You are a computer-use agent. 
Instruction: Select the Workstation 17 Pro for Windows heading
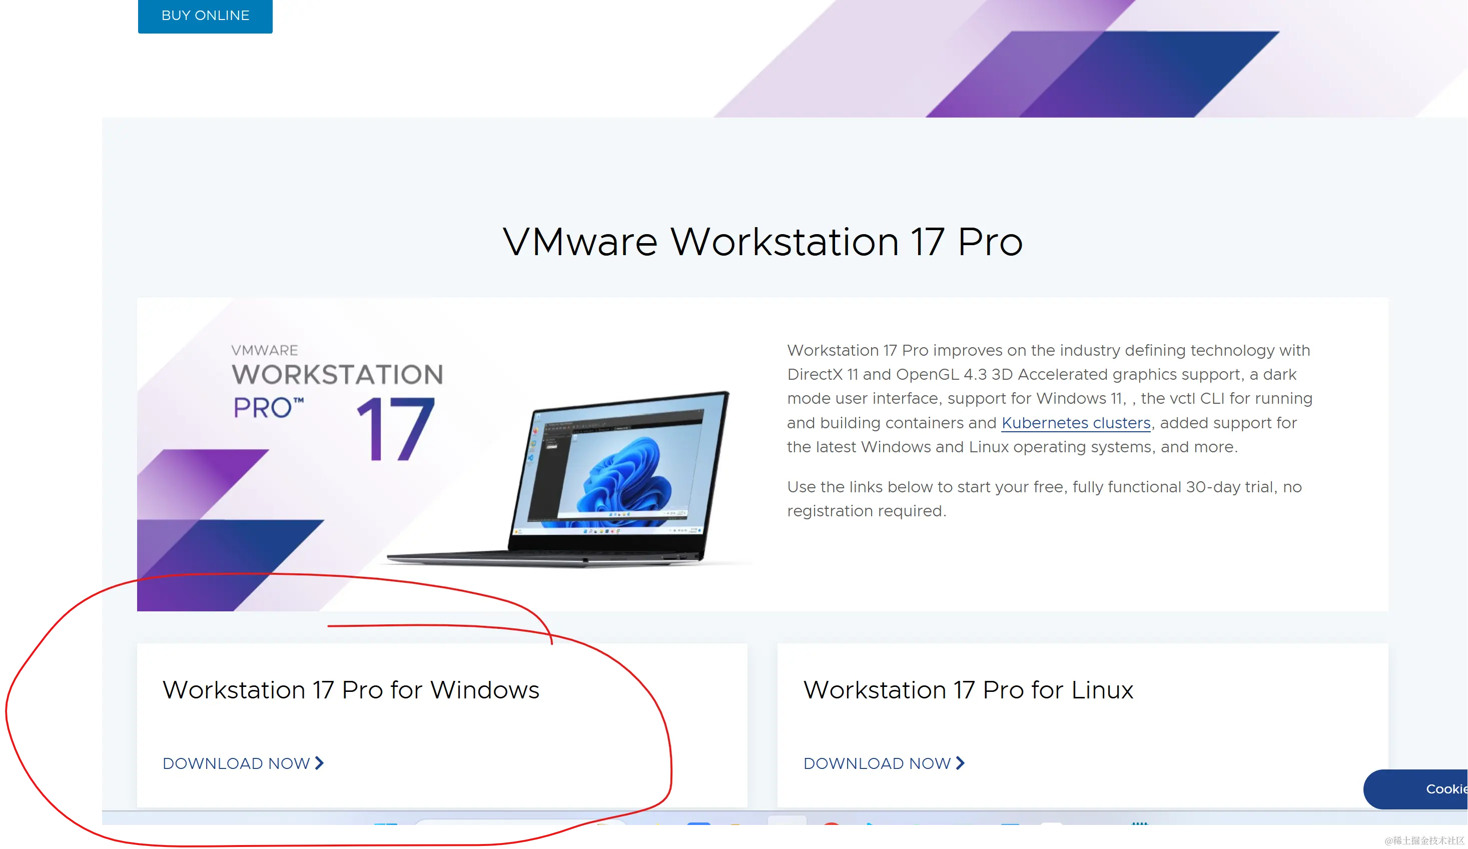pos(351,690)
